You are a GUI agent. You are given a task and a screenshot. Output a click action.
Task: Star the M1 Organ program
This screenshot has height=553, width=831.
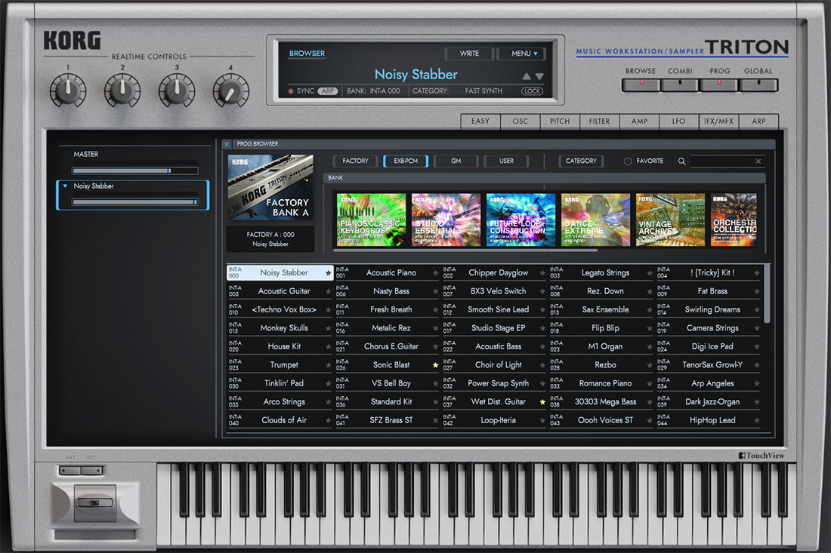pos(650,346)
